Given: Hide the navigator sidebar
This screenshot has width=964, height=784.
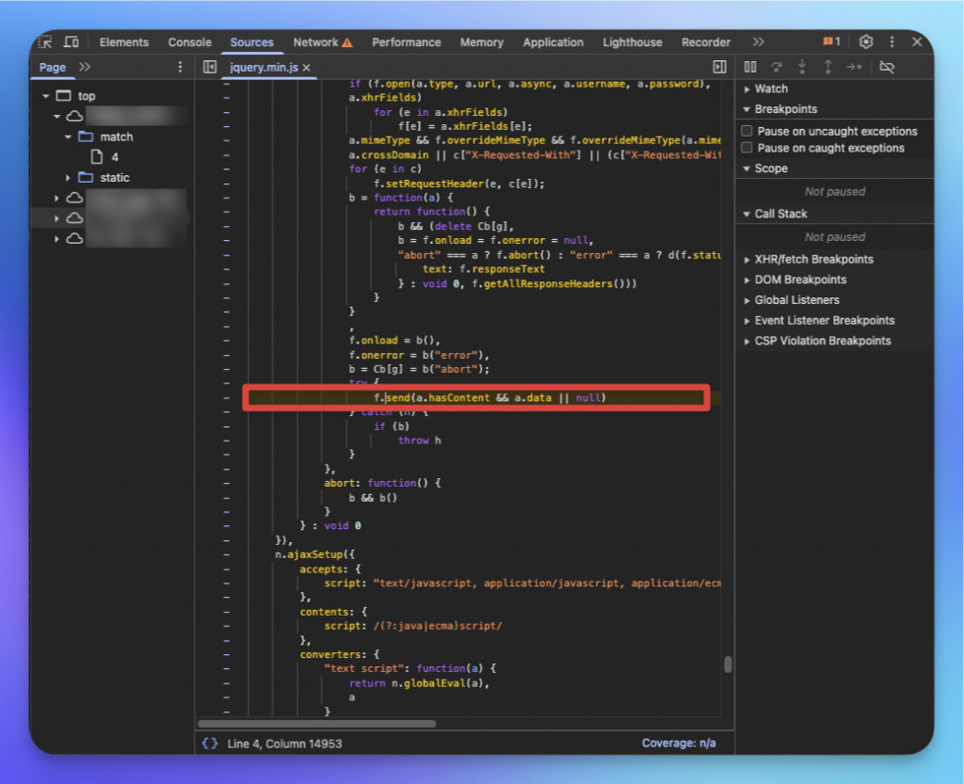Looking at the screenshot, I should 210,67.
